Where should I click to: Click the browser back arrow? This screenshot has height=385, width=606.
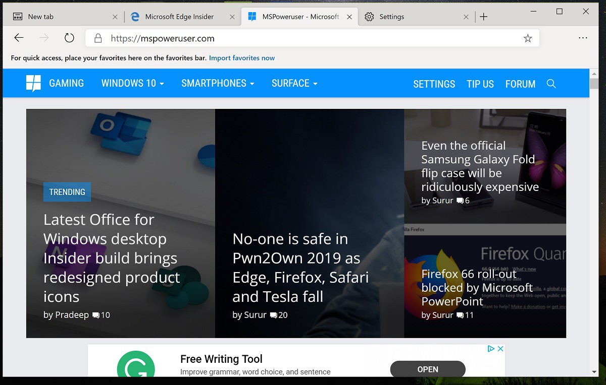pos(19,38)
